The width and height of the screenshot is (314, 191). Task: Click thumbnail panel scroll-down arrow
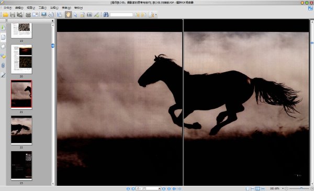tap(53, 184)
